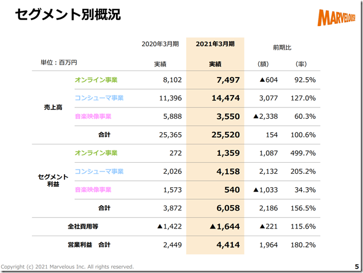Select the profit total 3,872

[x=173, y=208]
